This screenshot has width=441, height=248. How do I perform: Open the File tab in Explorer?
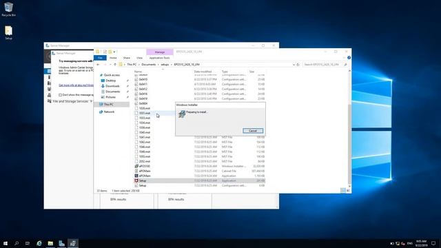click(100, 58)
